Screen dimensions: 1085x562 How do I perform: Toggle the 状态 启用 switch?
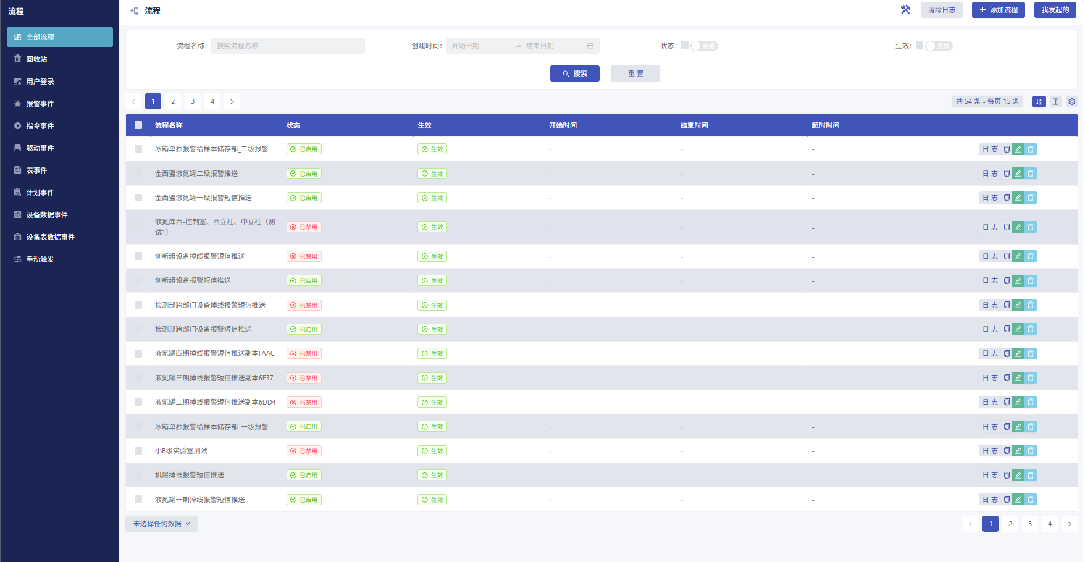click(x=704, y=46)
